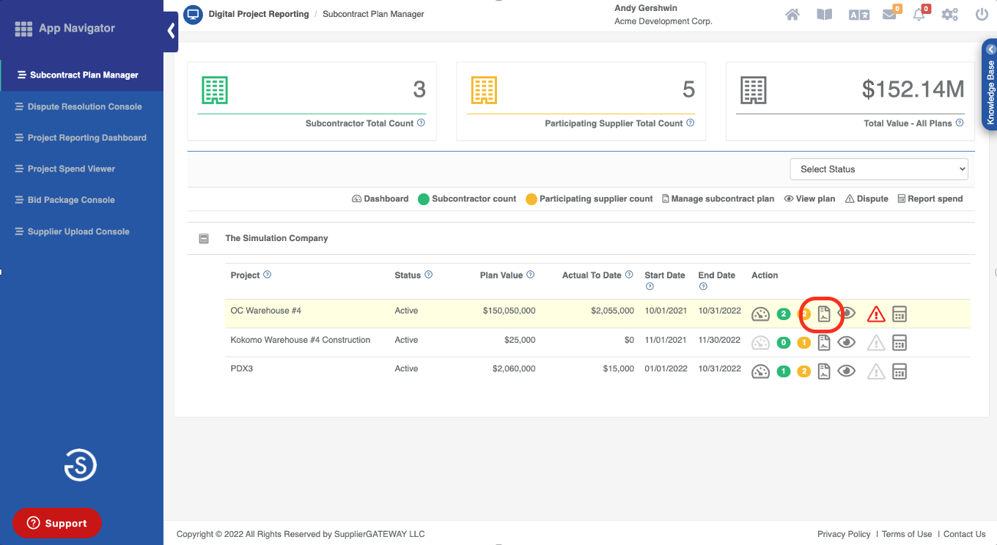
Task: Open dispute for OC Warehouse #4
Action: (875, 314)
